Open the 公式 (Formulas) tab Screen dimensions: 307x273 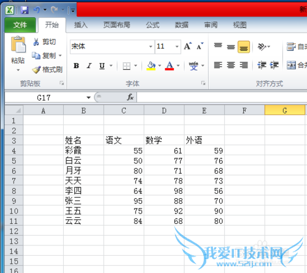[x=153, y=25]
